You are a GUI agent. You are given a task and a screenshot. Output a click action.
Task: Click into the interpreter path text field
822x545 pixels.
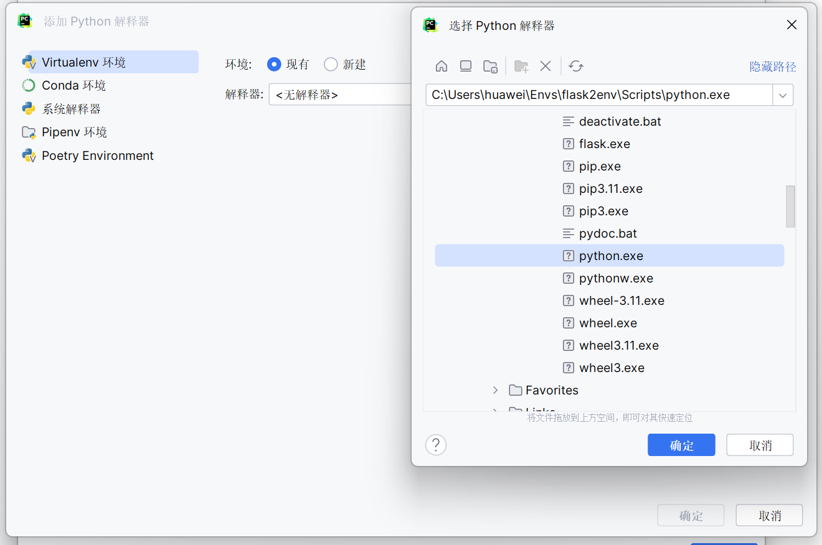pos(600,95)
